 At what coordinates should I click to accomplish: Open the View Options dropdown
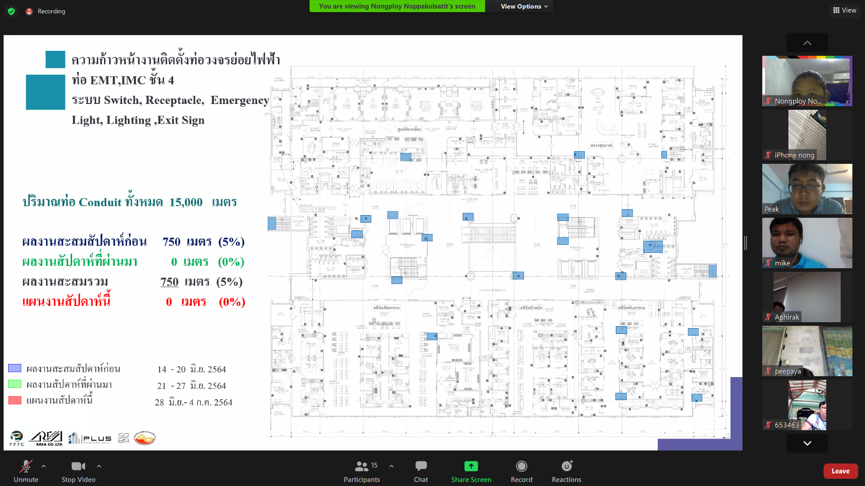(524, 6)
